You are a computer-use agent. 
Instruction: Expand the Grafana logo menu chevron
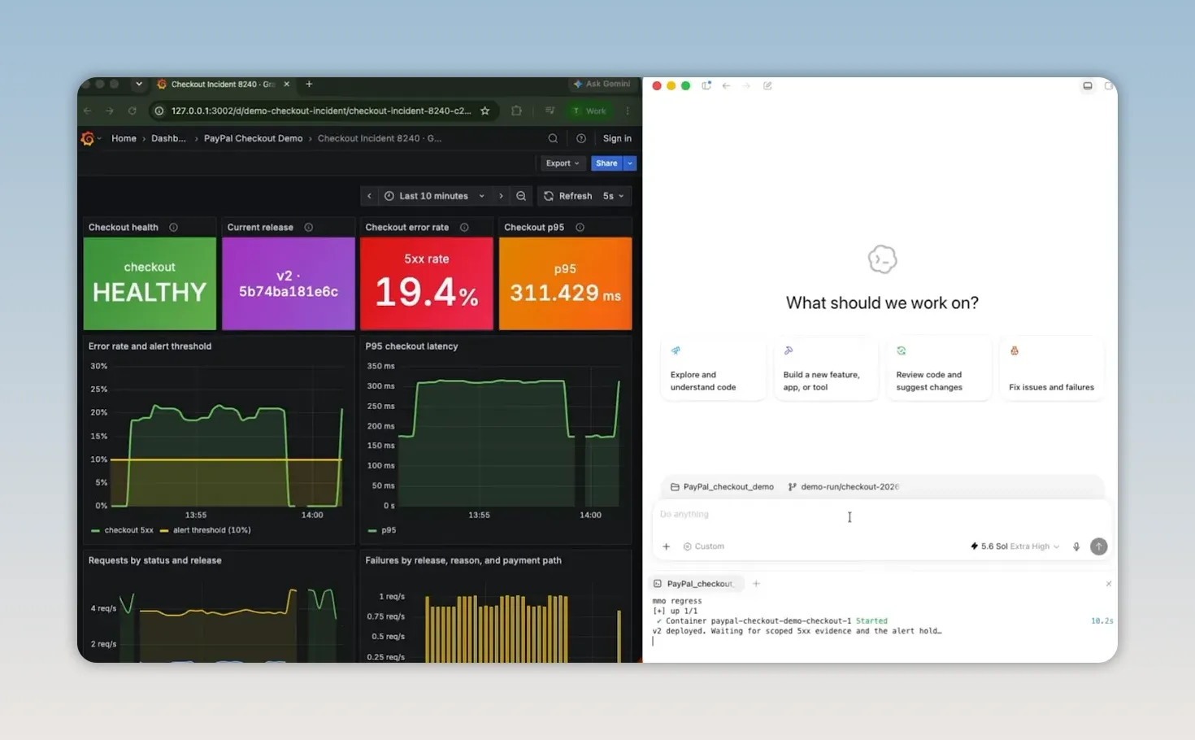pyautogui.click(x=99, y=139)
